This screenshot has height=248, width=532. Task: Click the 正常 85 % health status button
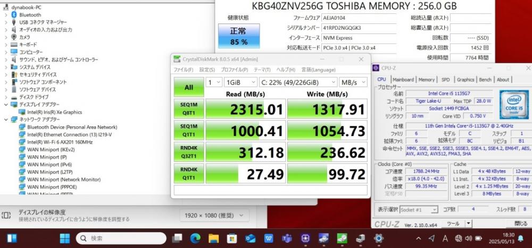[239, 36]
